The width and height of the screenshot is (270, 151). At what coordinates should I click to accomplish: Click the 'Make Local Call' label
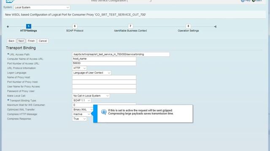click(x=16, y=96)
